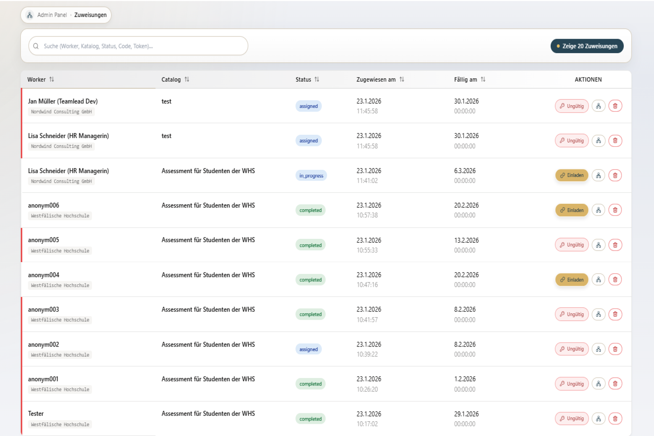Delete the Jan Müller test assignment
This screenshot has width=654, height=436.
pos(615,106)
